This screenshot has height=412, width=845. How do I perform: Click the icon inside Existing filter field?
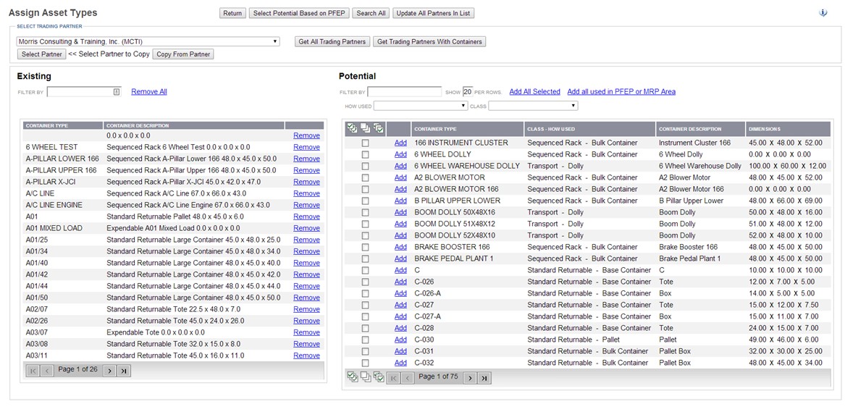click(117, 92)
